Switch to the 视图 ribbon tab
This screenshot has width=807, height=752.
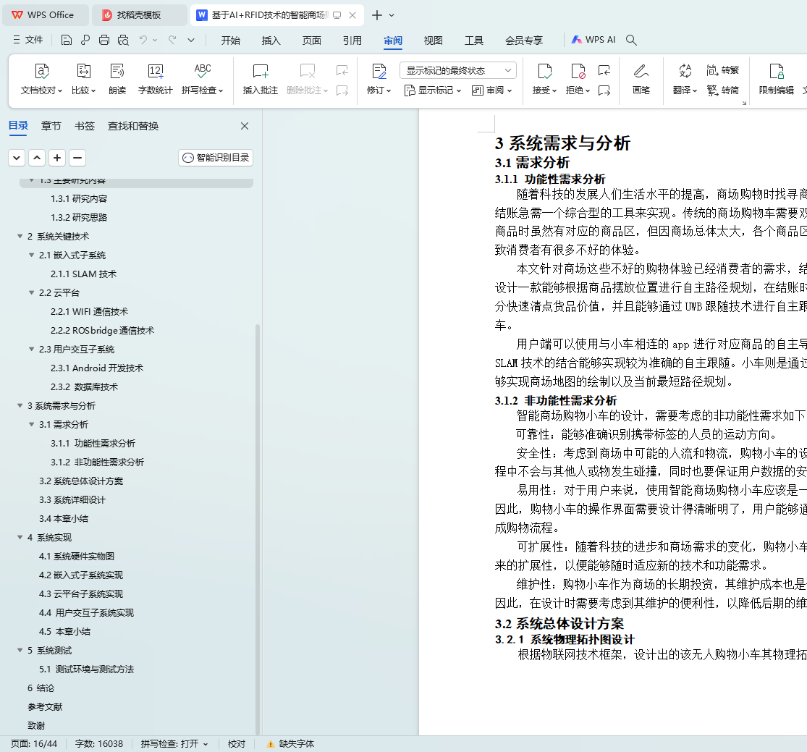[x=434, y=40]
